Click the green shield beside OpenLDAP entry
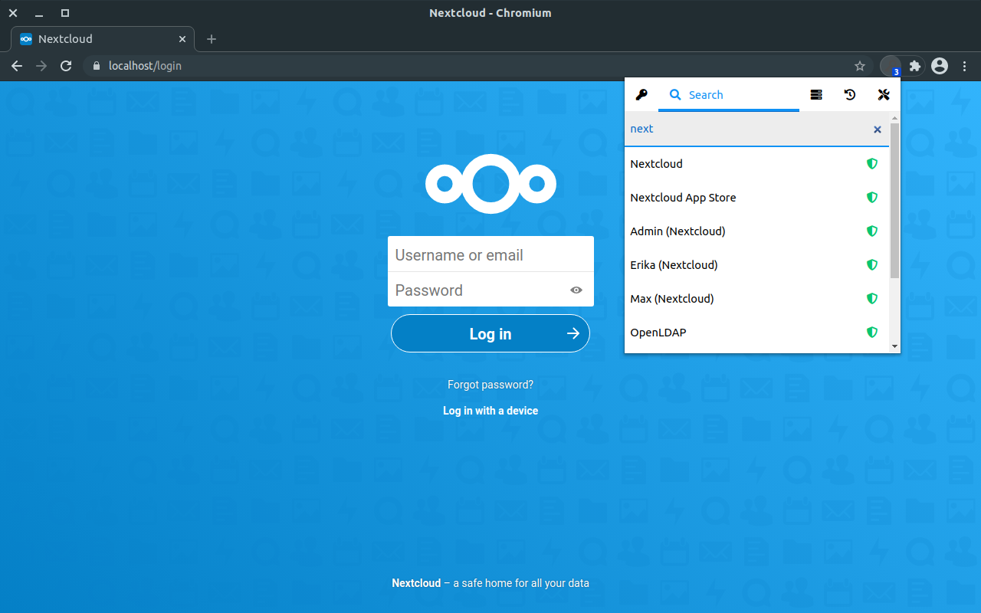Screen dimensions: 981x613 [x=872, y=333]
